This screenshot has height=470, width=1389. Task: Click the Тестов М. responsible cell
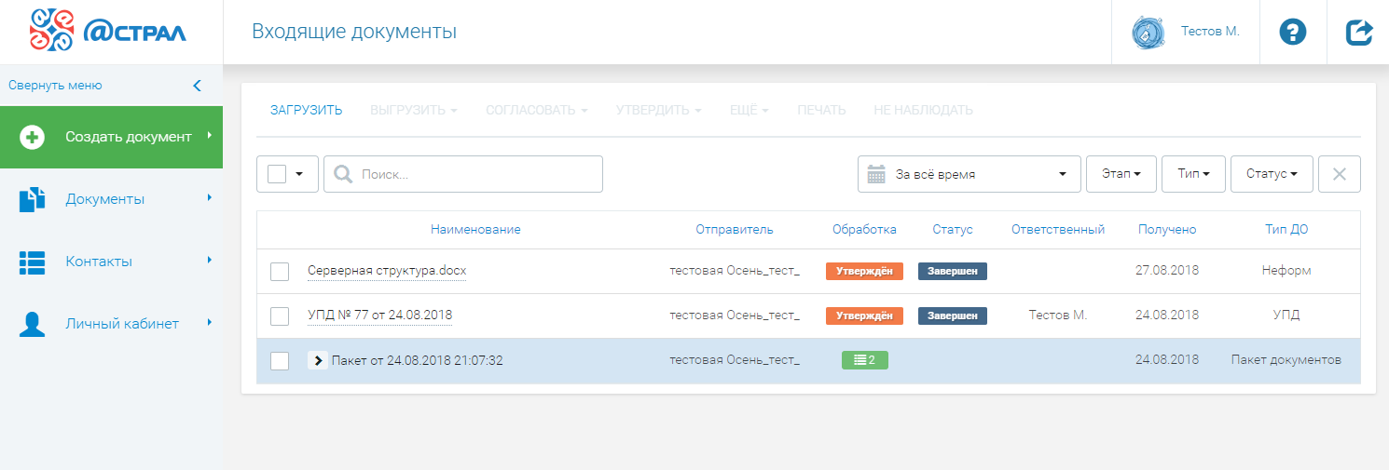click(1058, 316)
